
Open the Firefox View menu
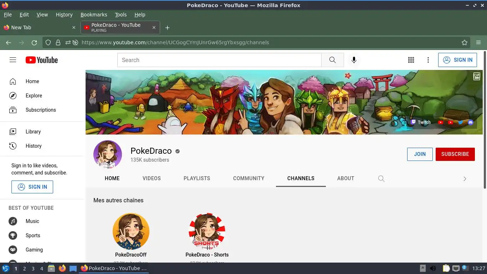(x=42, y=15)
